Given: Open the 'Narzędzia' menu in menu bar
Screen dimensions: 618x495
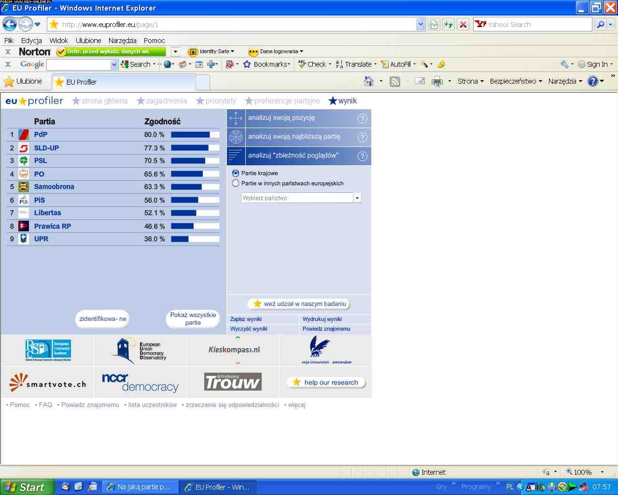Looking at the screenshot, I should 122,41.
